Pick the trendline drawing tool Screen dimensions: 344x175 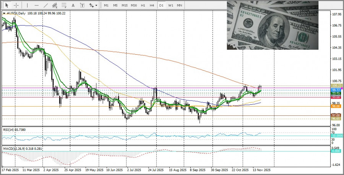46,5
